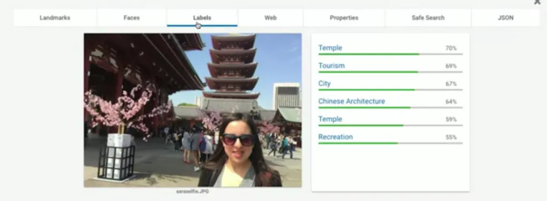Image resolution: width=547 pixels, height=201 pixels.
Task: Click the saraselfie.JPG file name
Action: click(x=192, y=191)
